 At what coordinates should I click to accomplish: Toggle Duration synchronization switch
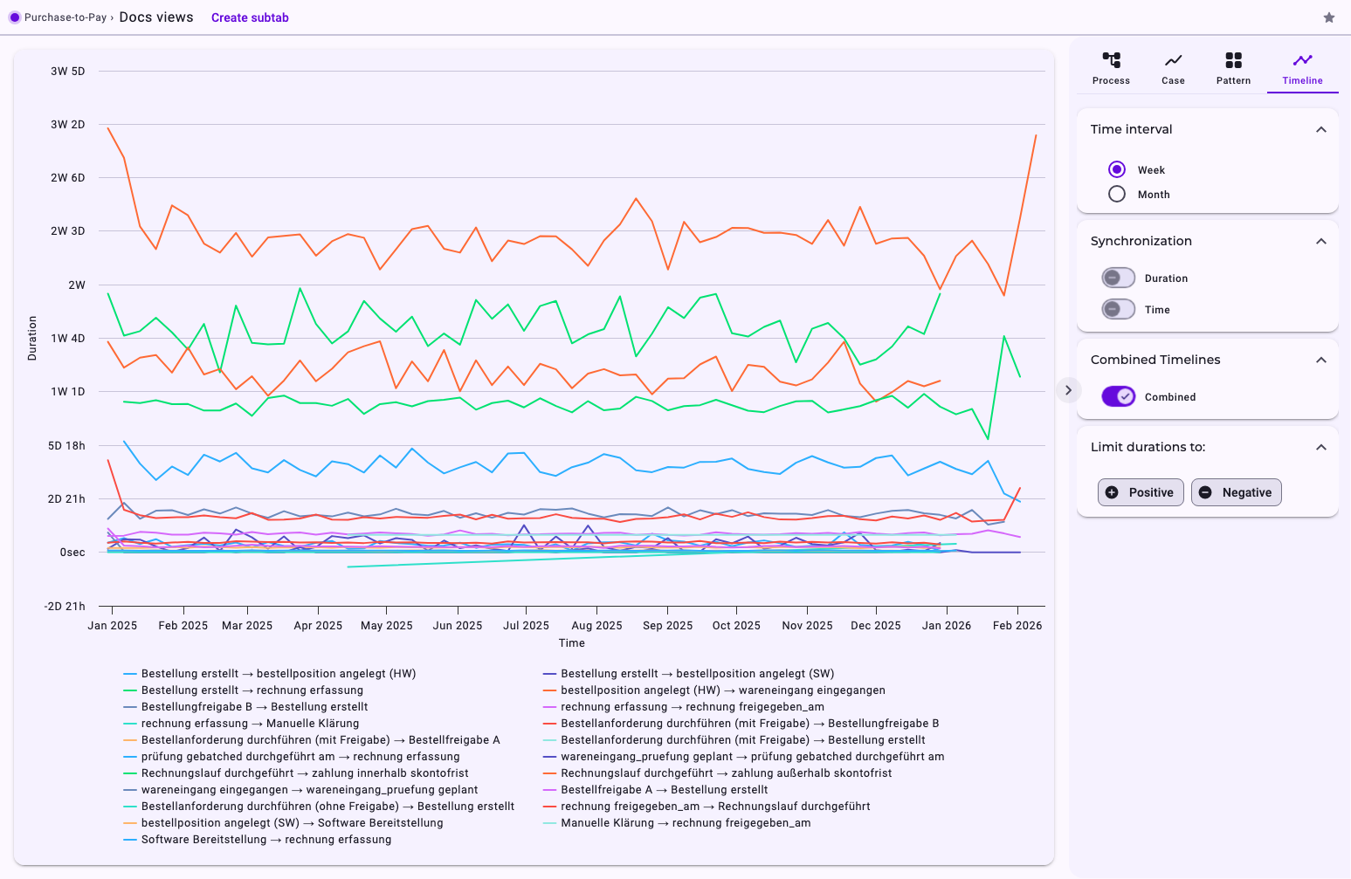1119,278
